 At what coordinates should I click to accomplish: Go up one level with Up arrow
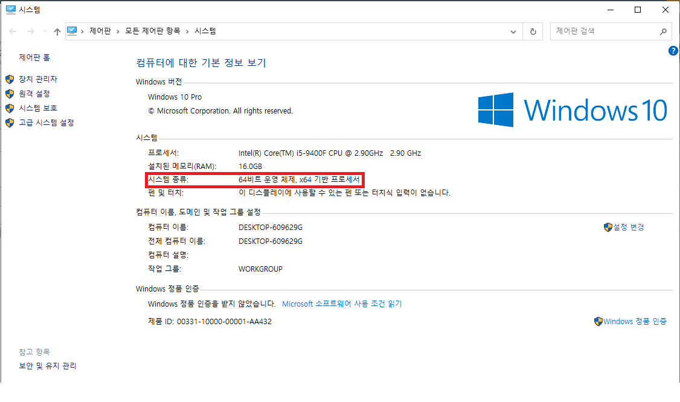pos(57,31)
